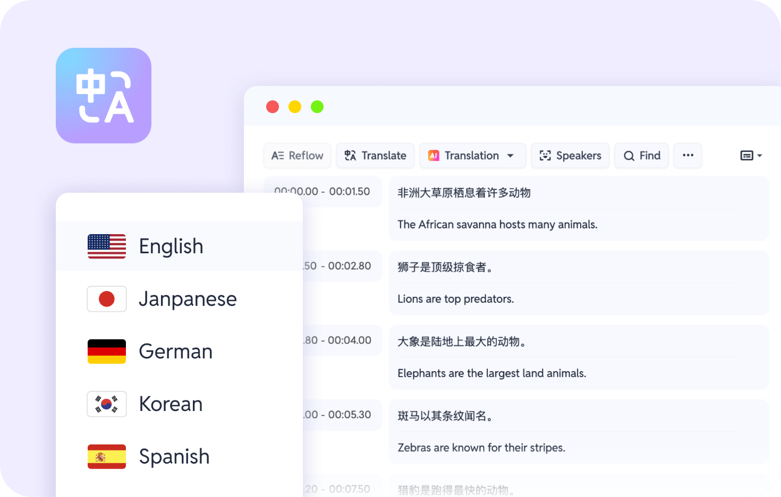Select English as target language

pyautogui.click(x=171, y=246)
